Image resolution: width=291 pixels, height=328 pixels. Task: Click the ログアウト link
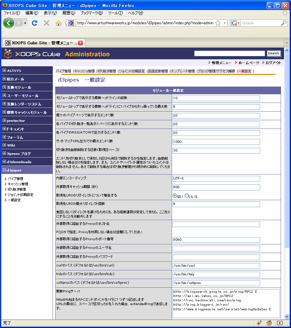click(273, 63)
